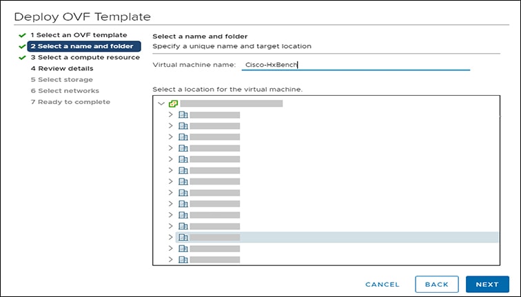Click the green checkmark beside step 1
The image size is (521, 297).
[22, 35]
